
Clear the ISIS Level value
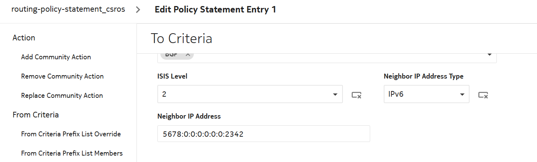[356, 95]
